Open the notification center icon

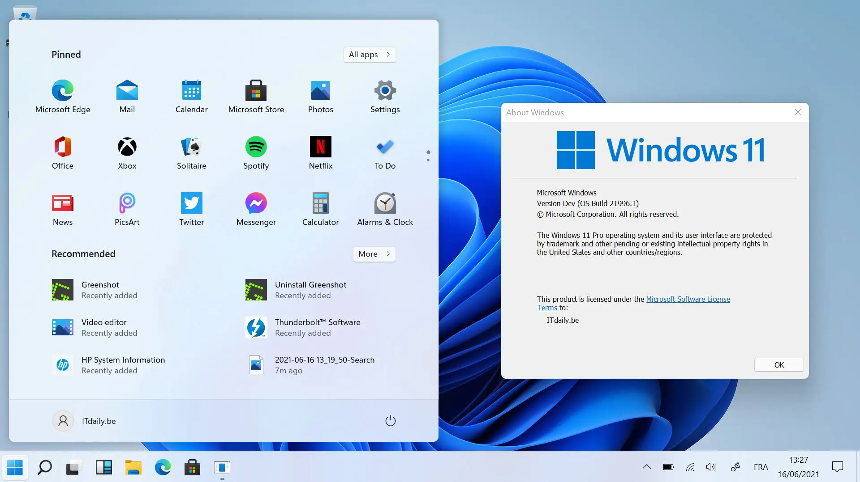(x=837, y=467)
